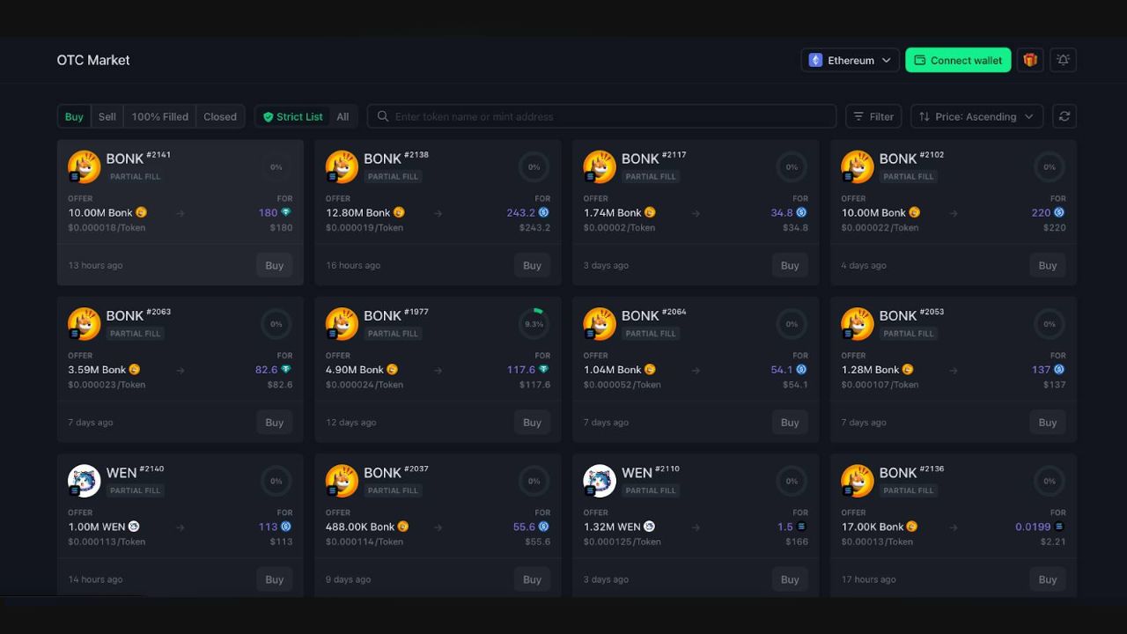Switch token list to All
Image resolution: width=1127 pixels, height=634 pixels.
coord(343,116)
